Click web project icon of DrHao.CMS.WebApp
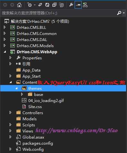127x153 pixels. click(x=13, y=52)
